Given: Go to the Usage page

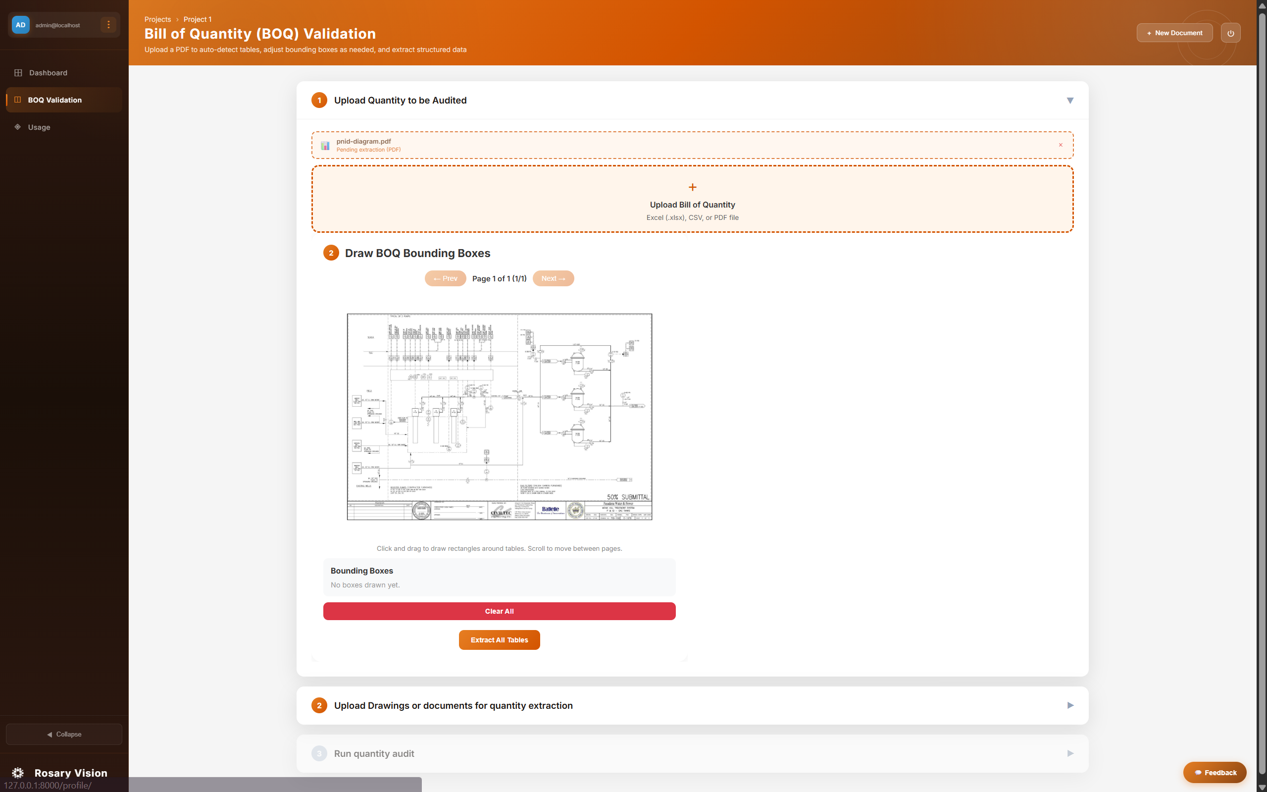Looking at the screenshot, I should pos(39,127).
